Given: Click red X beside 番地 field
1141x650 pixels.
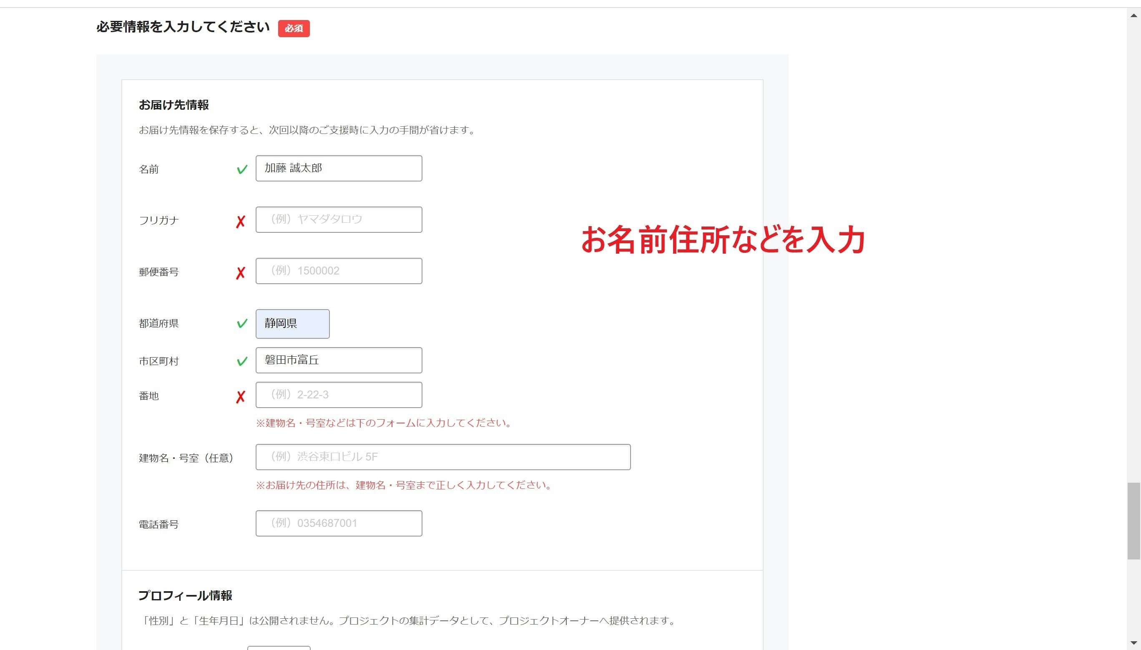Looking at the screenshot, I should (241, 396).
